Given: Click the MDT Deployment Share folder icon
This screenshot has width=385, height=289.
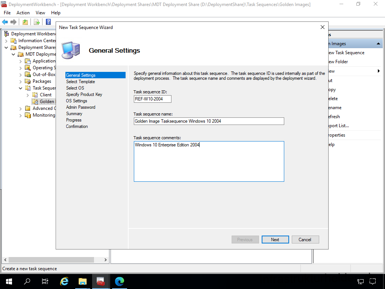Looking at the screenshot, I should point(21,54).
